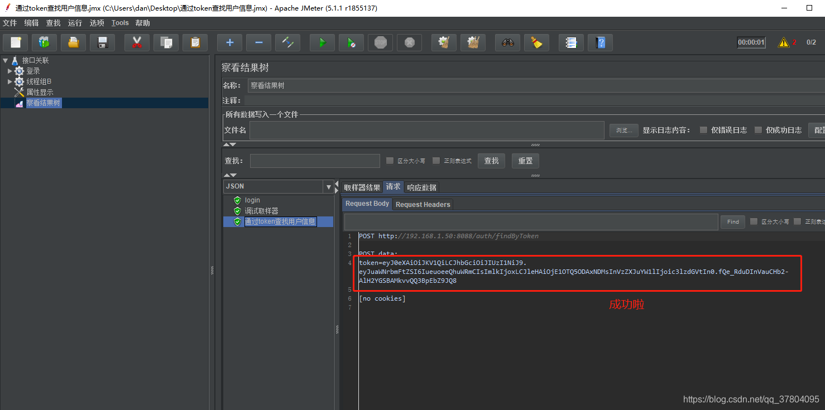Open the 编辑 menu
The height and width of the screenshot is (410, 825).
coord(32,23)
